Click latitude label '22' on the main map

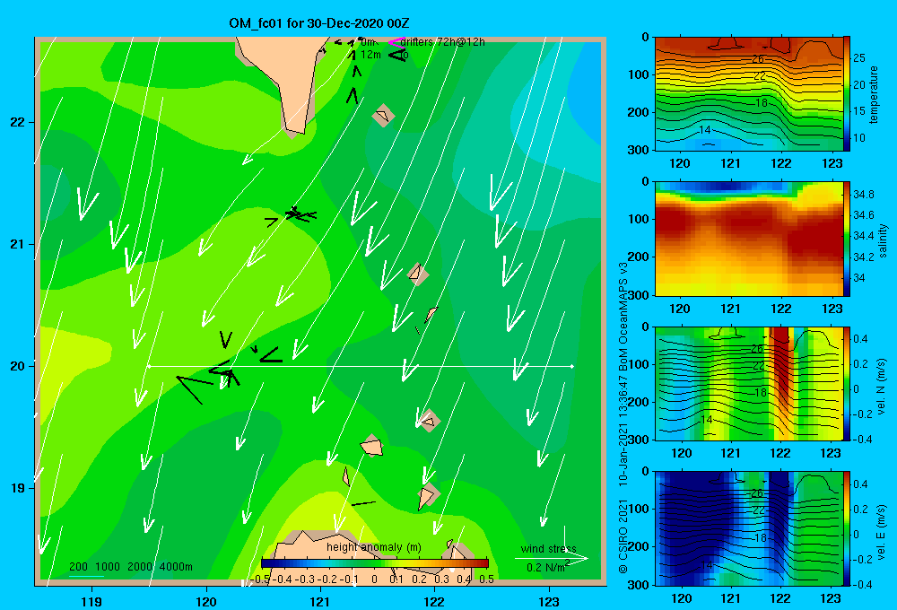(x=18, y=123)
